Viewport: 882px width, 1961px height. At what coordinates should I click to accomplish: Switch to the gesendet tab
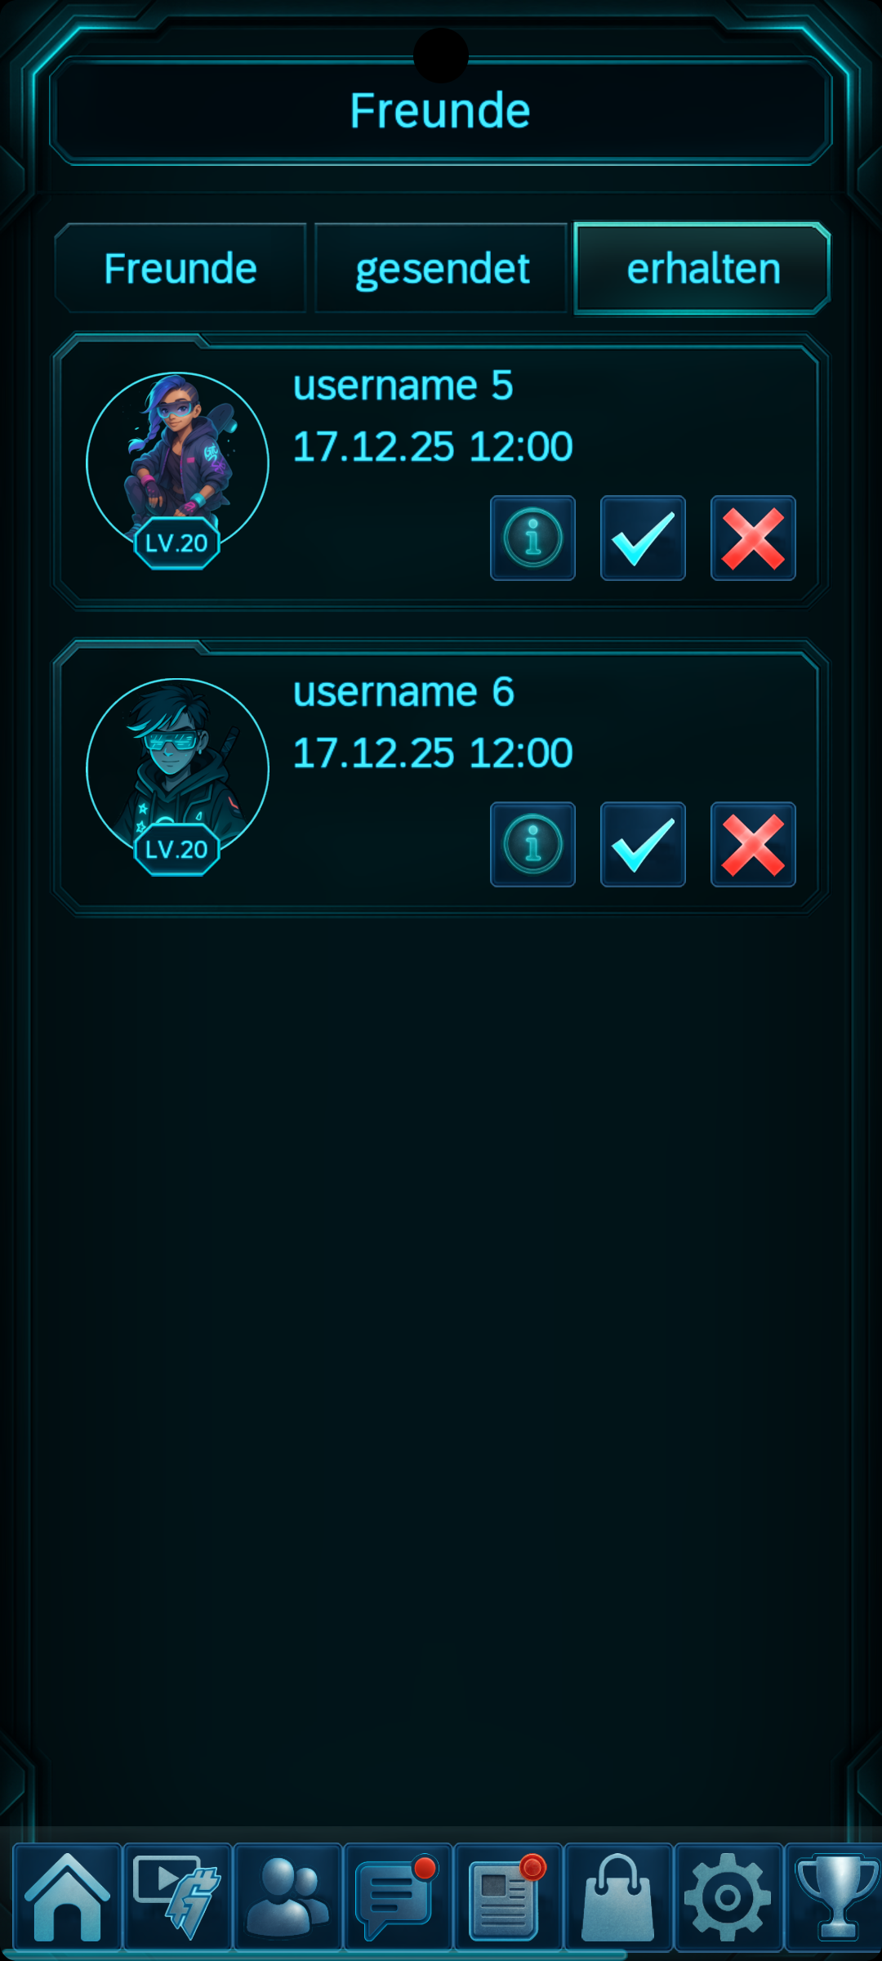(441, 269)
